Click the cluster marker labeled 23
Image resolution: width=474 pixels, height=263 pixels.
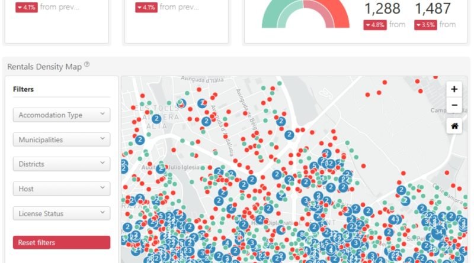click(188, 251)
